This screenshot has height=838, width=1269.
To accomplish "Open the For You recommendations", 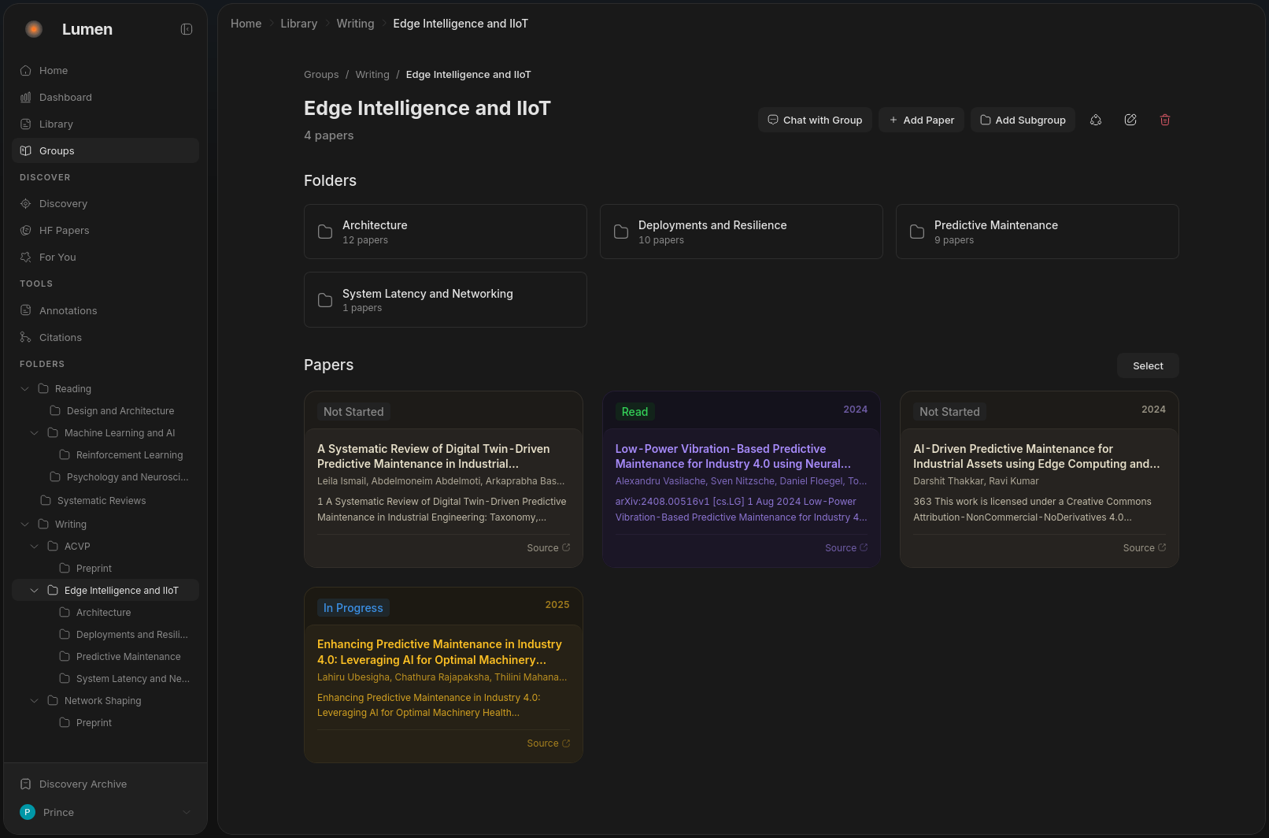I will point(105,257).
